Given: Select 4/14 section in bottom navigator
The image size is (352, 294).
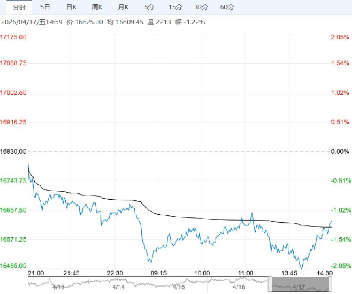Looking at the screenshot, I should click(118, 286).
